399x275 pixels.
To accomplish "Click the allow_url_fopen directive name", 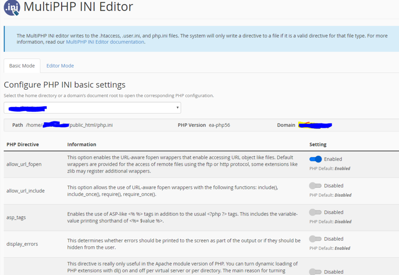I will pos(23,163).
